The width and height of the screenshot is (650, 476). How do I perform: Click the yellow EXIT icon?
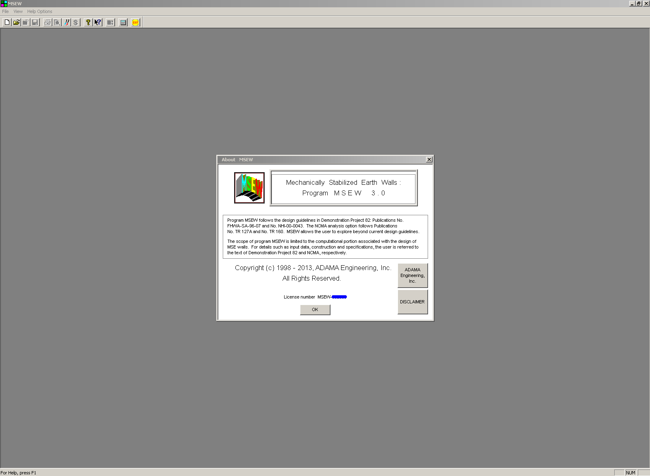[x=136, y=22]
